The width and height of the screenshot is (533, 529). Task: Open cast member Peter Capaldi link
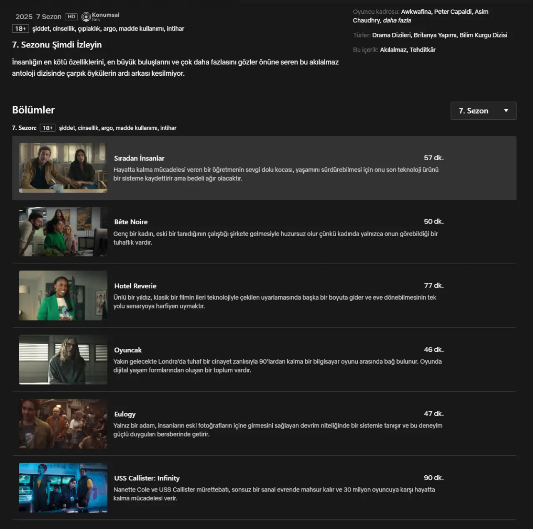453,12
